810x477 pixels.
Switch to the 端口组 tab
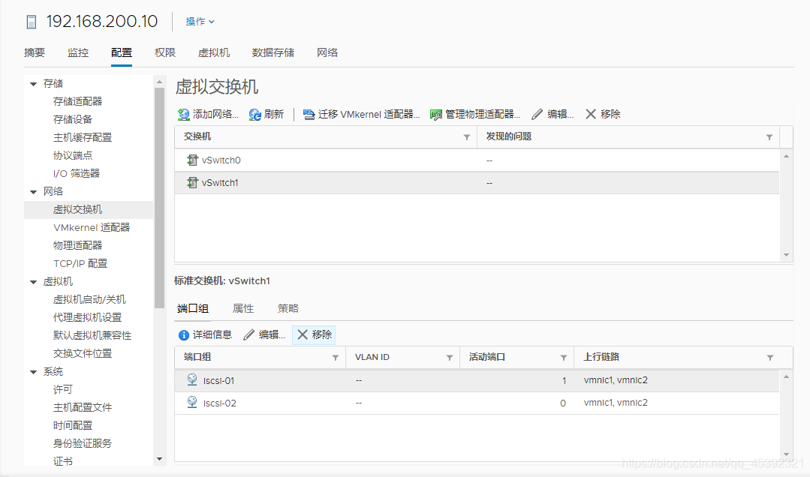coord(193,309)
